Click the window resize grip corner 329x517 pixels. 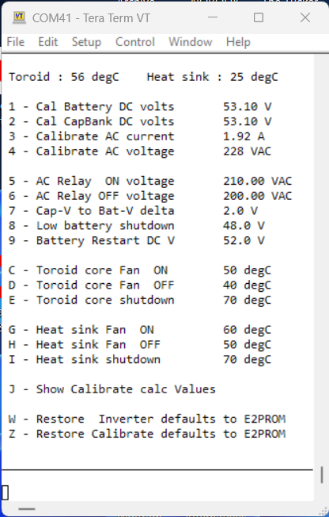(x=323, y=510)
